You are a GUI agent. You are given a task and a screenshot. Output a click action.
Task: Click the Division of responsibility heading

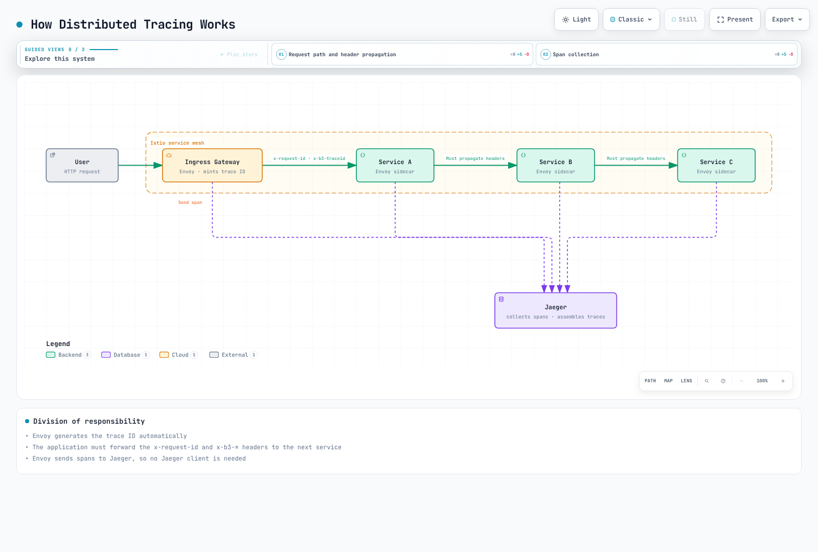(89, 421)
